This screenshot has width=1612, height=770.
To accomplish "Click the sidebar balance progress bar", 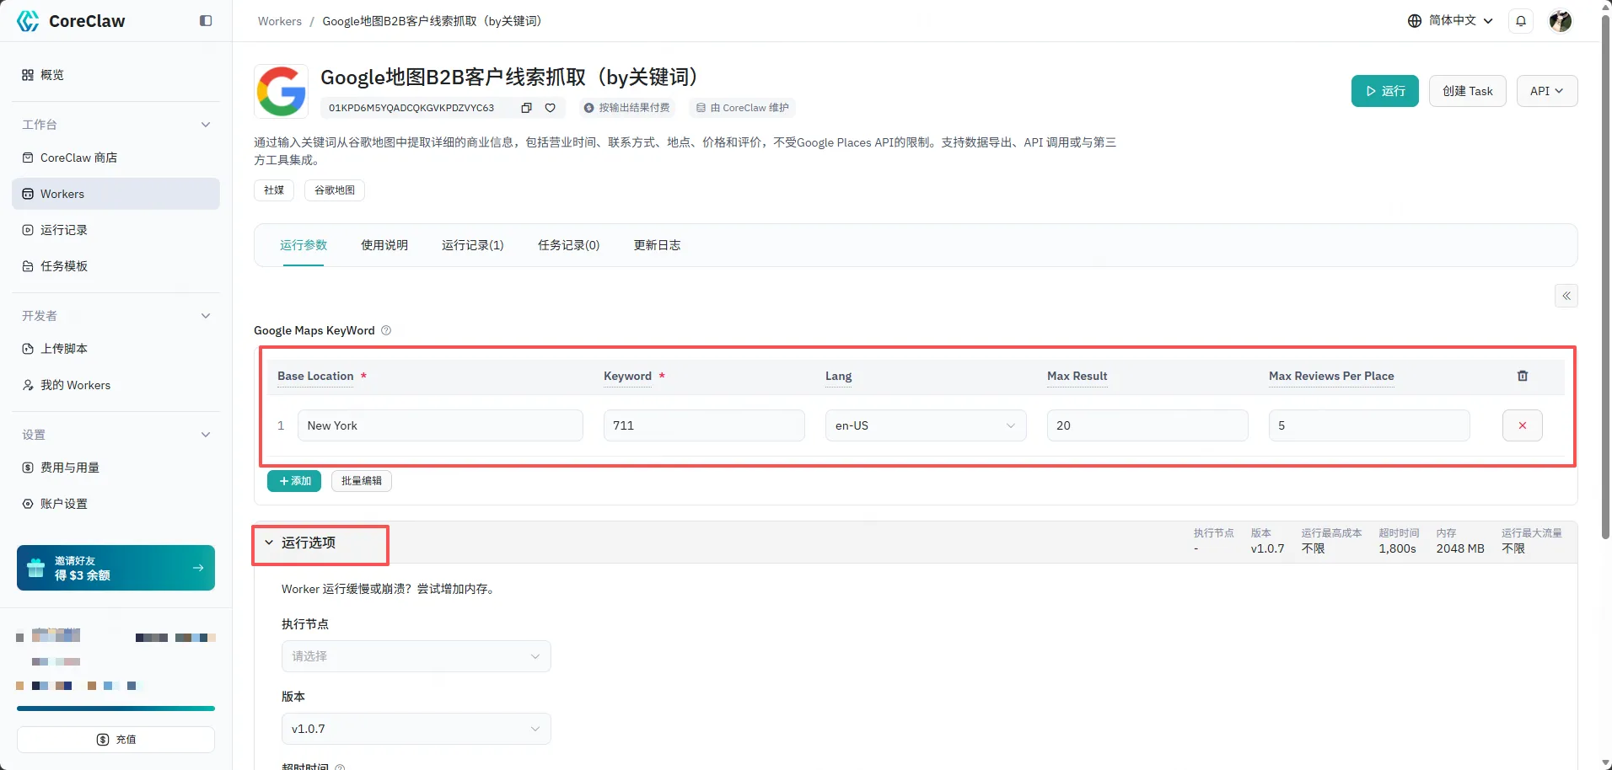I will [x=116, y=709].
